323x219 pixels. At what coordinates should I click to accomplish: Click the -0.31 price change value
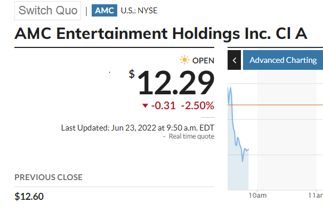[163, 106]
